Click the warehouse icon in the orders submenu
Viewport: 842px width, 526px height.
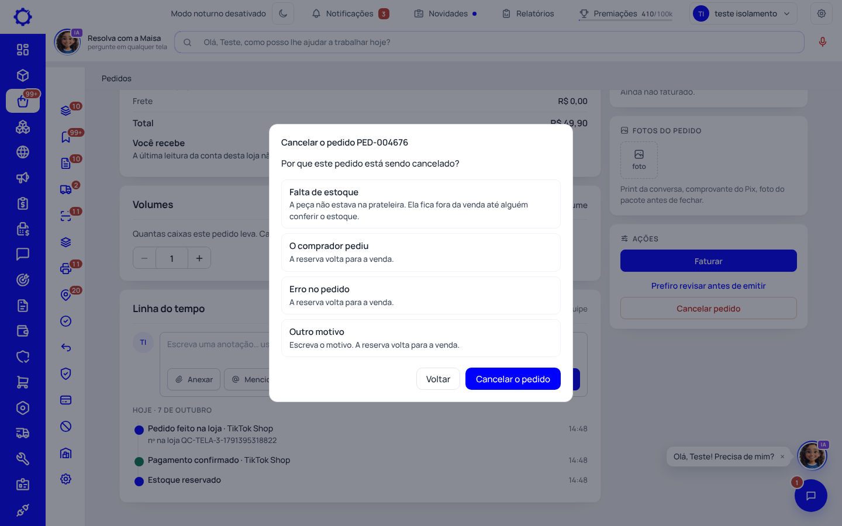(66, 453)
